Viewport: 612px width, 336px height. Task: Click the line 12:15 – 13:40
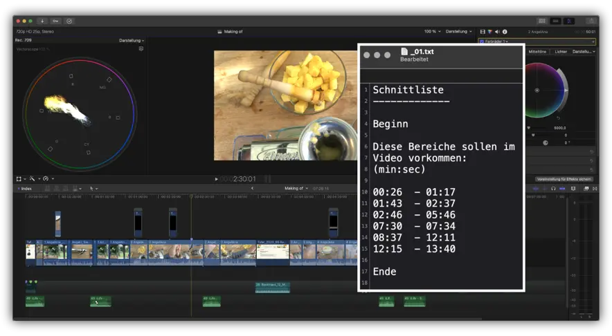click(x=414, y=249)
